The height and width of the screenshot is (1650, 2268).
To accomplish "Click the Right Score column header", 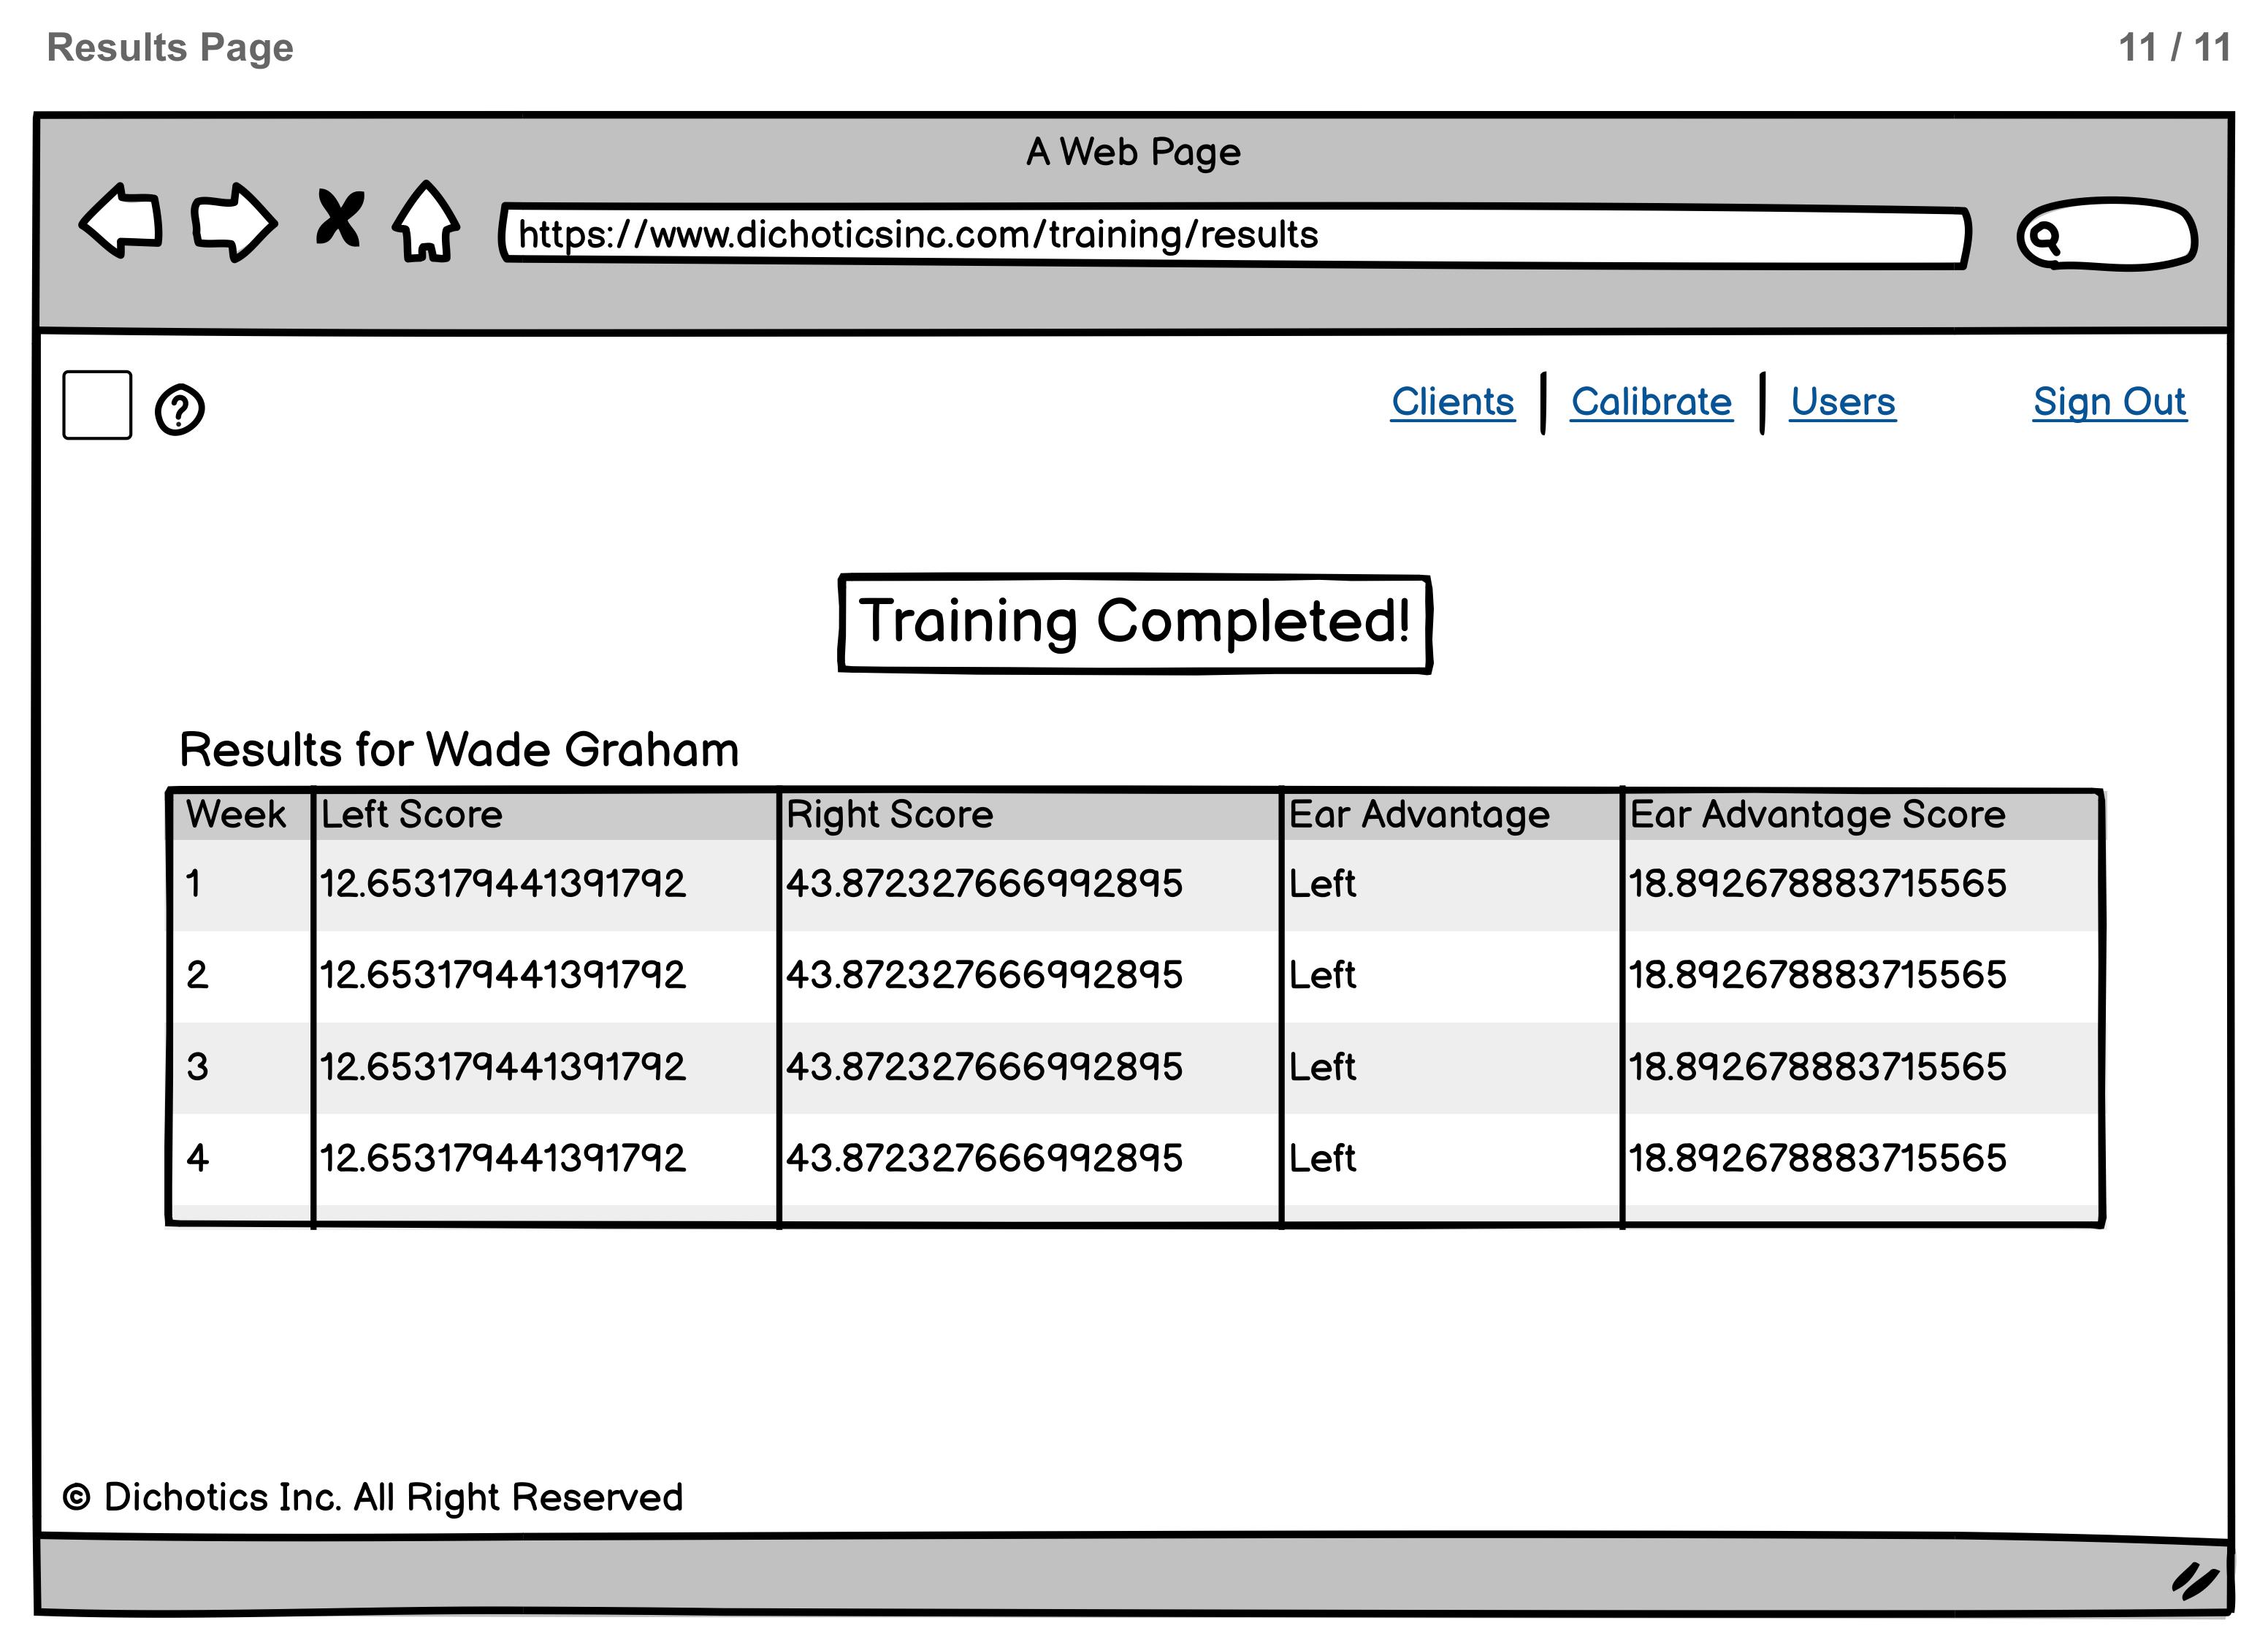I will click(x=889, y=814).
